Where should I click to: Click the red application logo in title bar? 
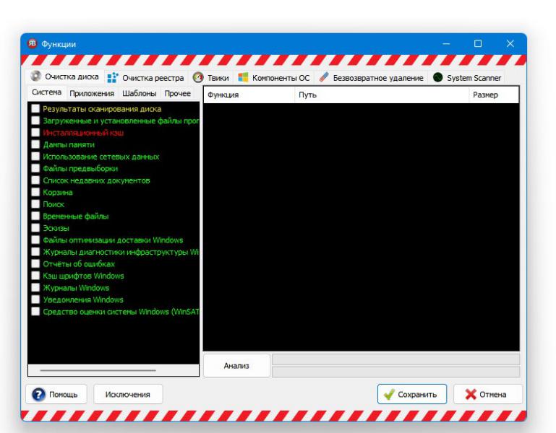33,43
